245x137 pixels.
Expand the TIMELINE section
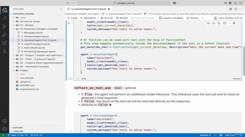[x=18, y=131]
